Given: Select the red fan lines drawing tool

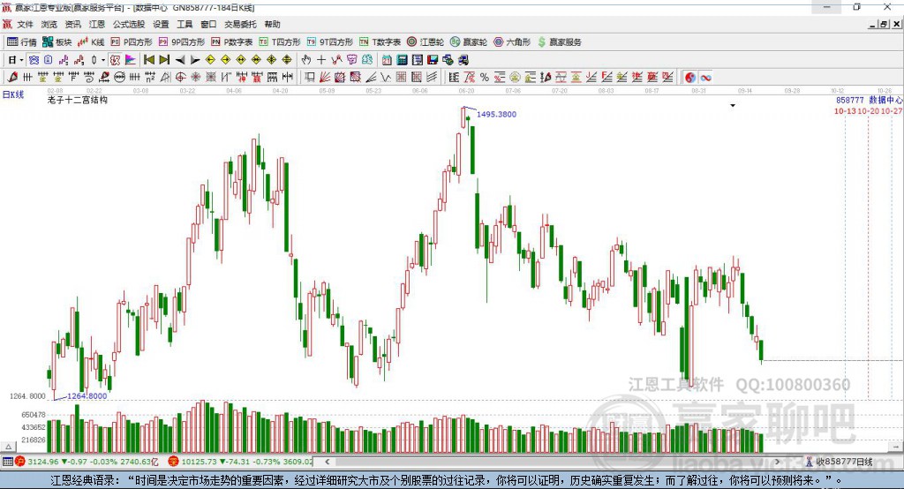Looking at the screenshot, I should pos(325,78).
